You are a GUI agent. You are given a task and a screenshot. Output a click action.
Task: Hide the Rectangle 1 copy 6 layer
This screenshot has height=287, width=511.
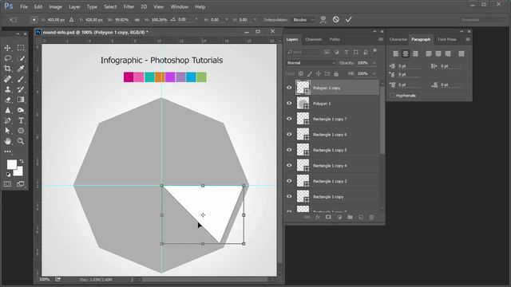(x=289, y=135)
